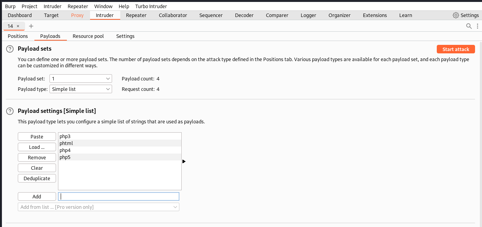Click the Deduplicate button
Image resolution: width=482 pixels, height=227 pixels.
(37, 178)
